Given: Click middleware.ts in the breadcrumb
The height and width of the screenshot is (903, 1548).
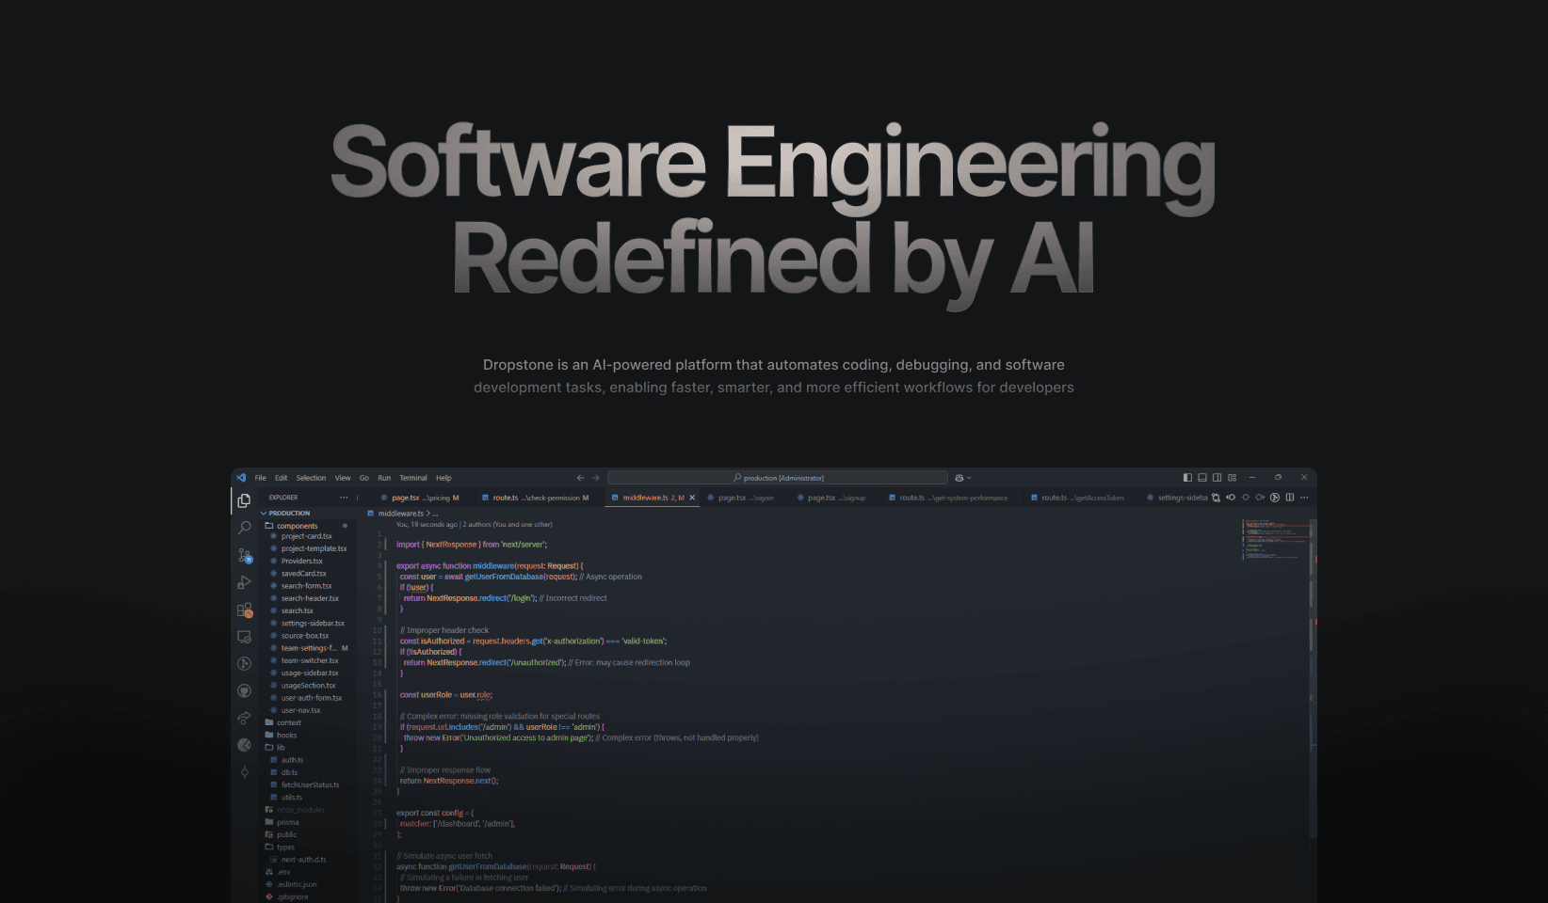Looking at the screenshot, I should click(401, 514).
